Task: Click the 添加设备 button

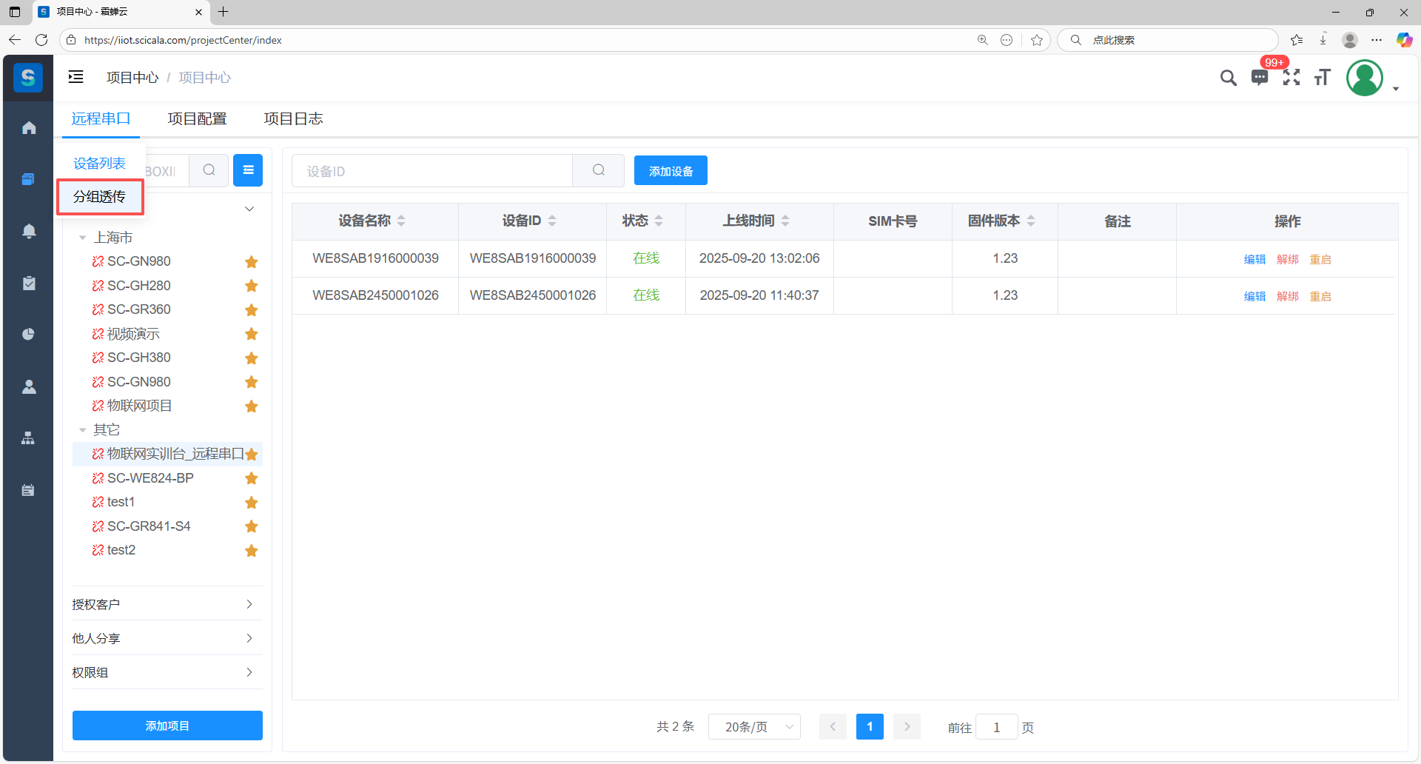Action: [671, 171]
